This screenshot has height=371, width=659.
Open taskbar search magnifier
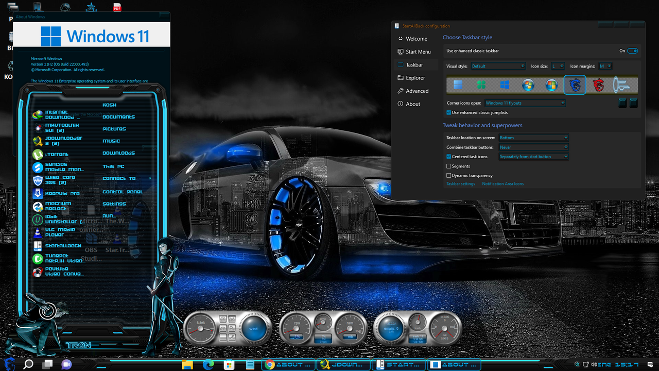click(28, 364)
